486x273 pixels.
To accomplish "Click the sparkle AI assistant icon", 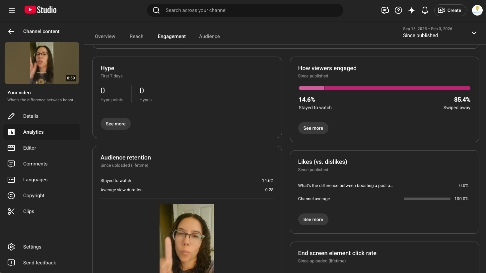I will (x=412, y=10).
